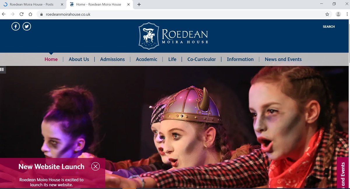
Task: Open the browser profile avatar
Action: pyautogui.click(x=338, y=14)
